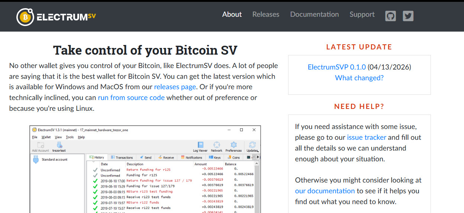Open the Wallet menu in screenshot

(x=46, y=137)
